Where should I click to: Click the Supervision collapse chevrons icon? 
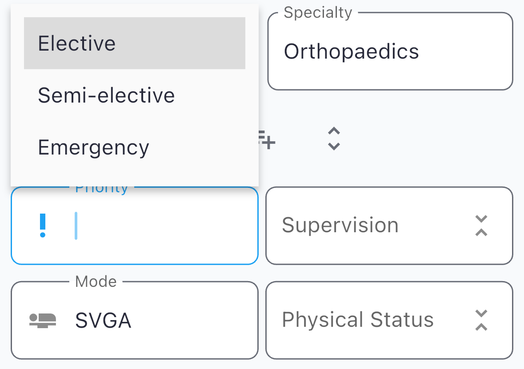point(481,226)
